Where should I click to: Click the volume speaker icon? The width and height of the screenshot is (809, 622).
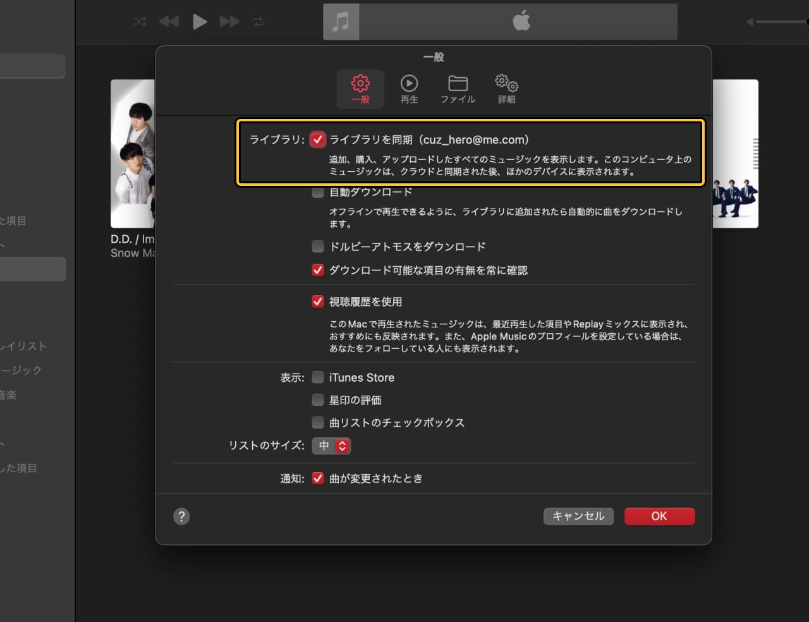[750, 22]
